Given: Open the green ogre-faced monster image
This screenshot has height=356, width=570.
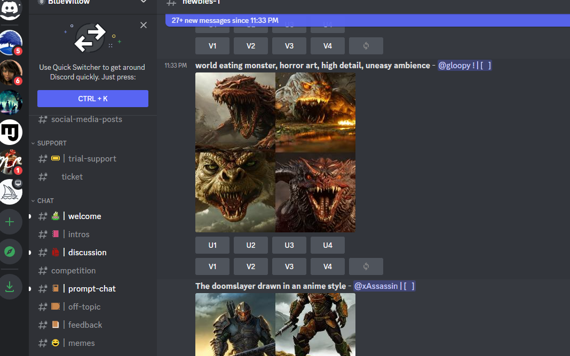Looking at the screenshot, I should 235,192.
